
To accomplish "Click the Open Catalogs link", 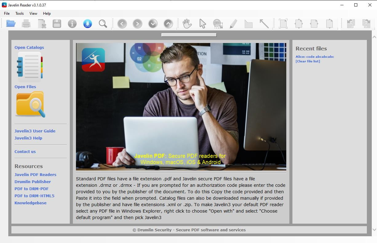I will click(x=29, y=47).
